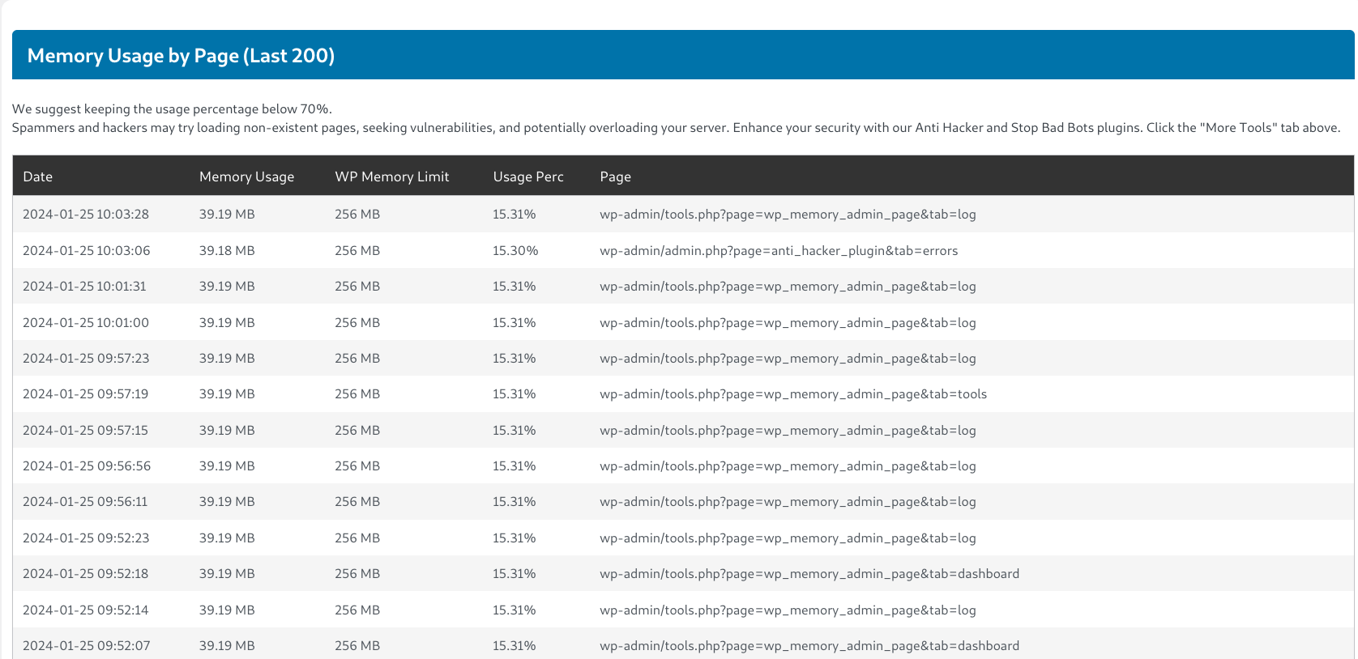
Task: Select the date 2024-01-25 09:57:19
Action: coord(85,394)
